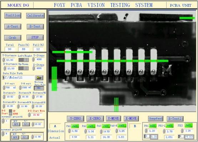Click the PA1 dimension stepper knob
The height and width of the screenshot is (142, 198).
coord(69,131)
